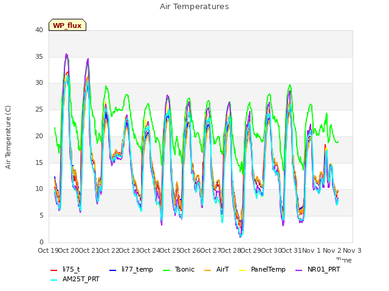This screenshot has height=291, width=389.
Task: Click the Oct 31 x-axis date label
Action: 291,250
